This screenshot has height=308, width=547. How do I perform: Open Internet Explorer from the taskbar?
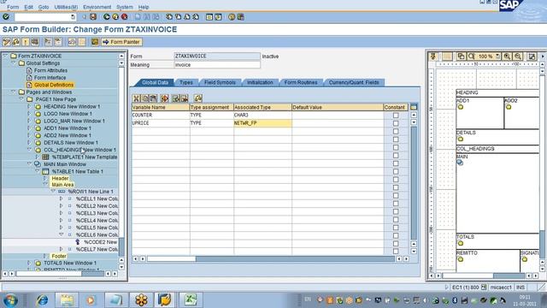(x=42, y=300)
